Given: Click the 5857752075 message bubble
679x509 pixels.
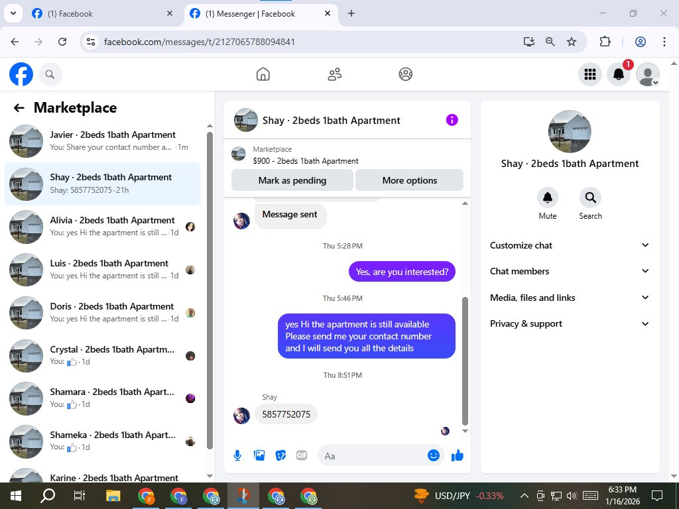Looking at the screenshot, I should (x=286, y=414).
